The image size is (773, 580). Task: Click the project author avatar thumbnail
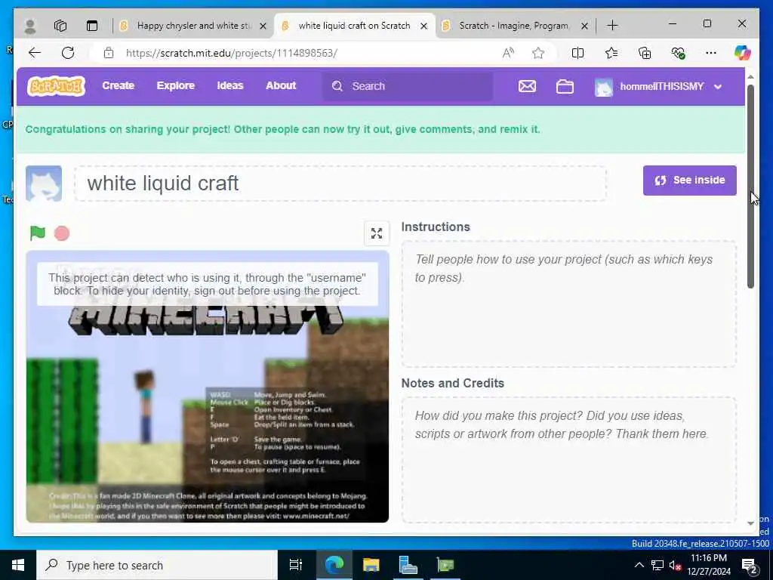(44, 184)
